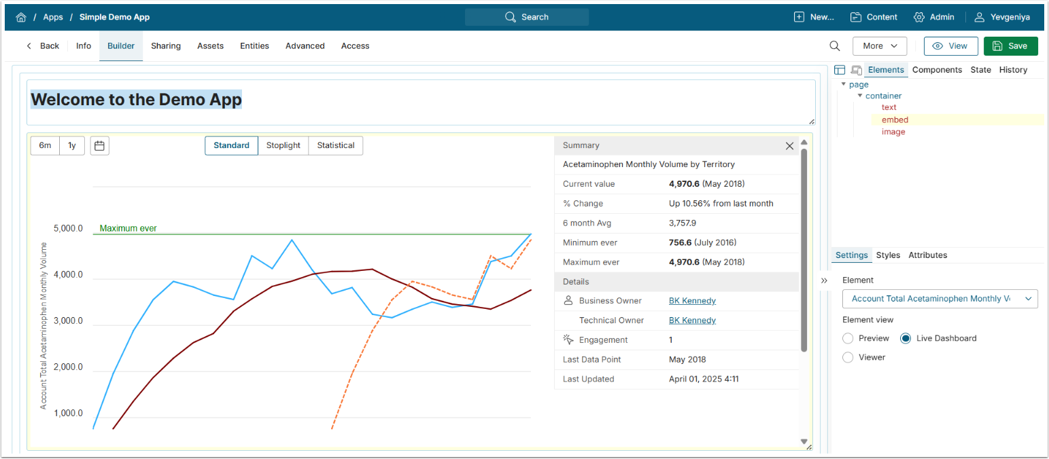Click the device preview icon beside Elements

pyautogui.click(x=856, y=70)
